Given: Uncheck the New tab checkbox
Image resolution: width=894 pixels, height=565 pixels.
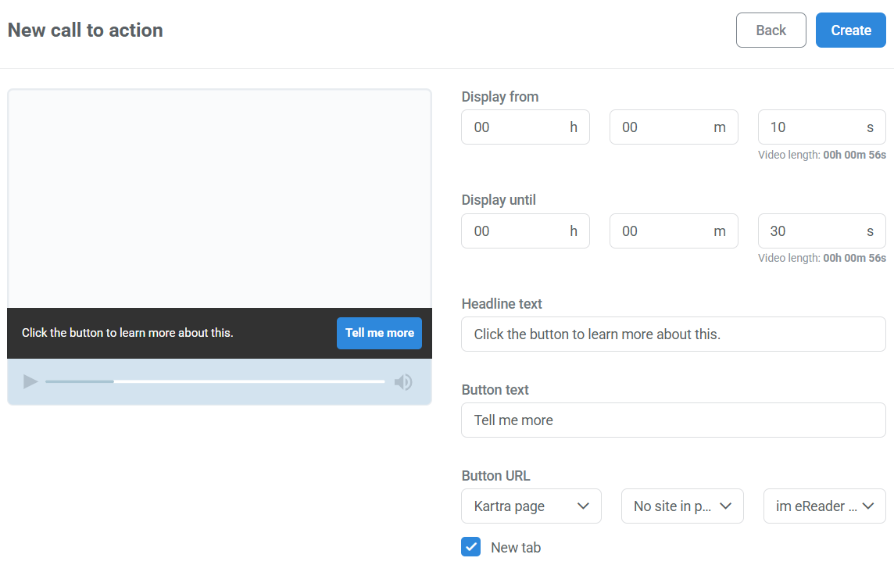Looking at the screenshot, I should pos(470,547).
